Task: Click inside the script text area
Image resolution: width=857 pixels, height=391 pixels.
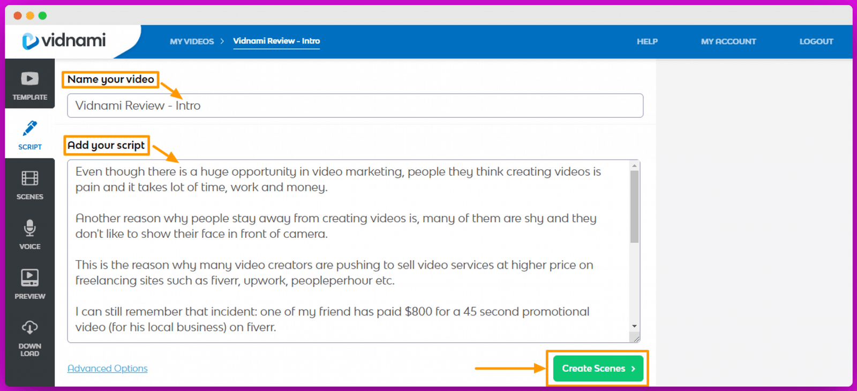Action: coord(349,251)
